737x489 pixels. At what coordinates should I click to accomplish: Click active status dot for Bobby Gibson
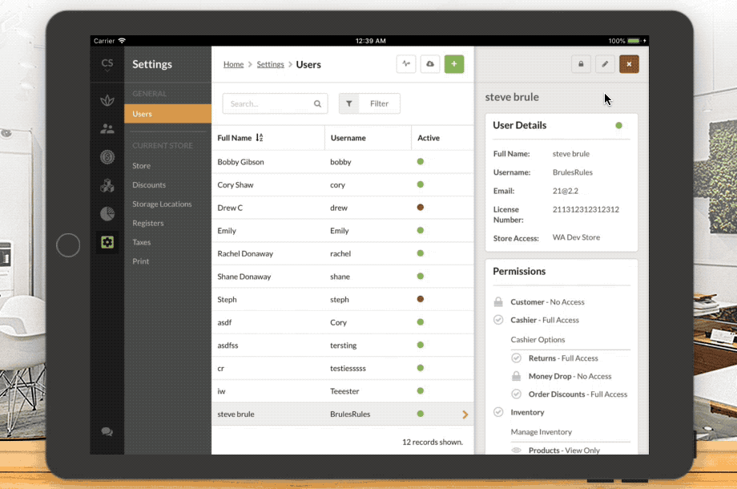click(421, 161)
